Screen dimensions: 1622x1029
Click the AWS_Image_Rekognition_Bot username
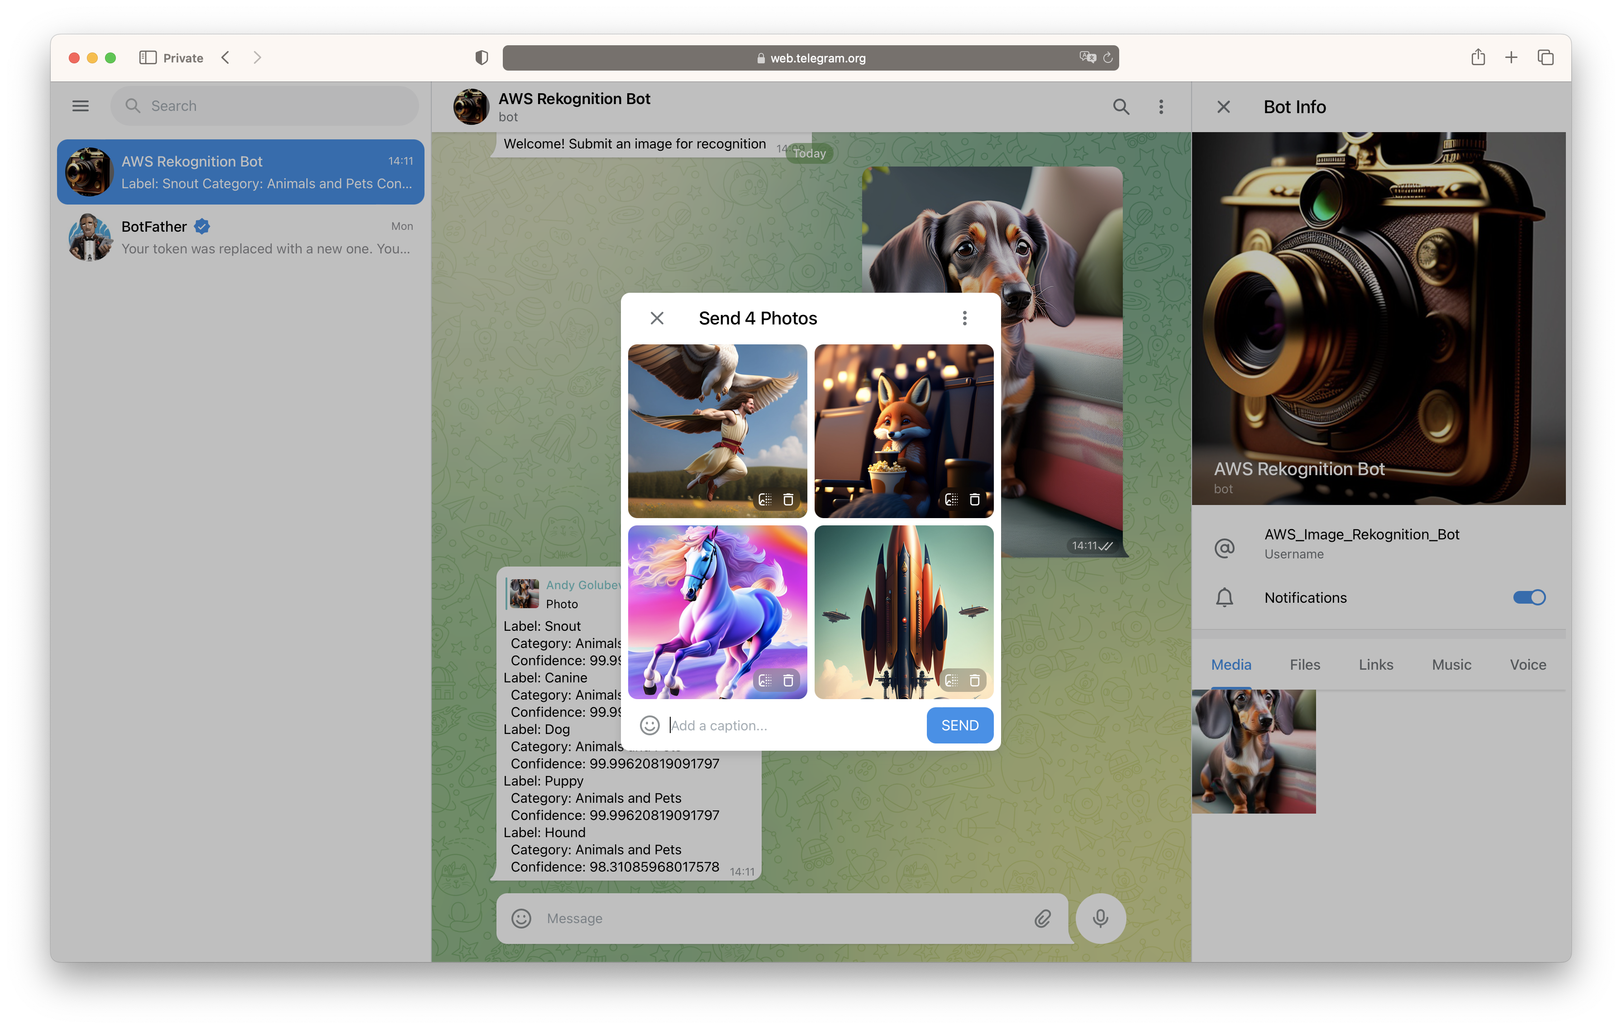click(x=1361, y=535)
